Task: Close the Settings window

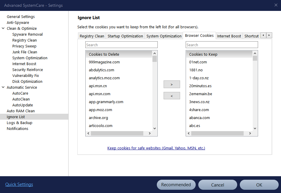Action: click(276, 5)
